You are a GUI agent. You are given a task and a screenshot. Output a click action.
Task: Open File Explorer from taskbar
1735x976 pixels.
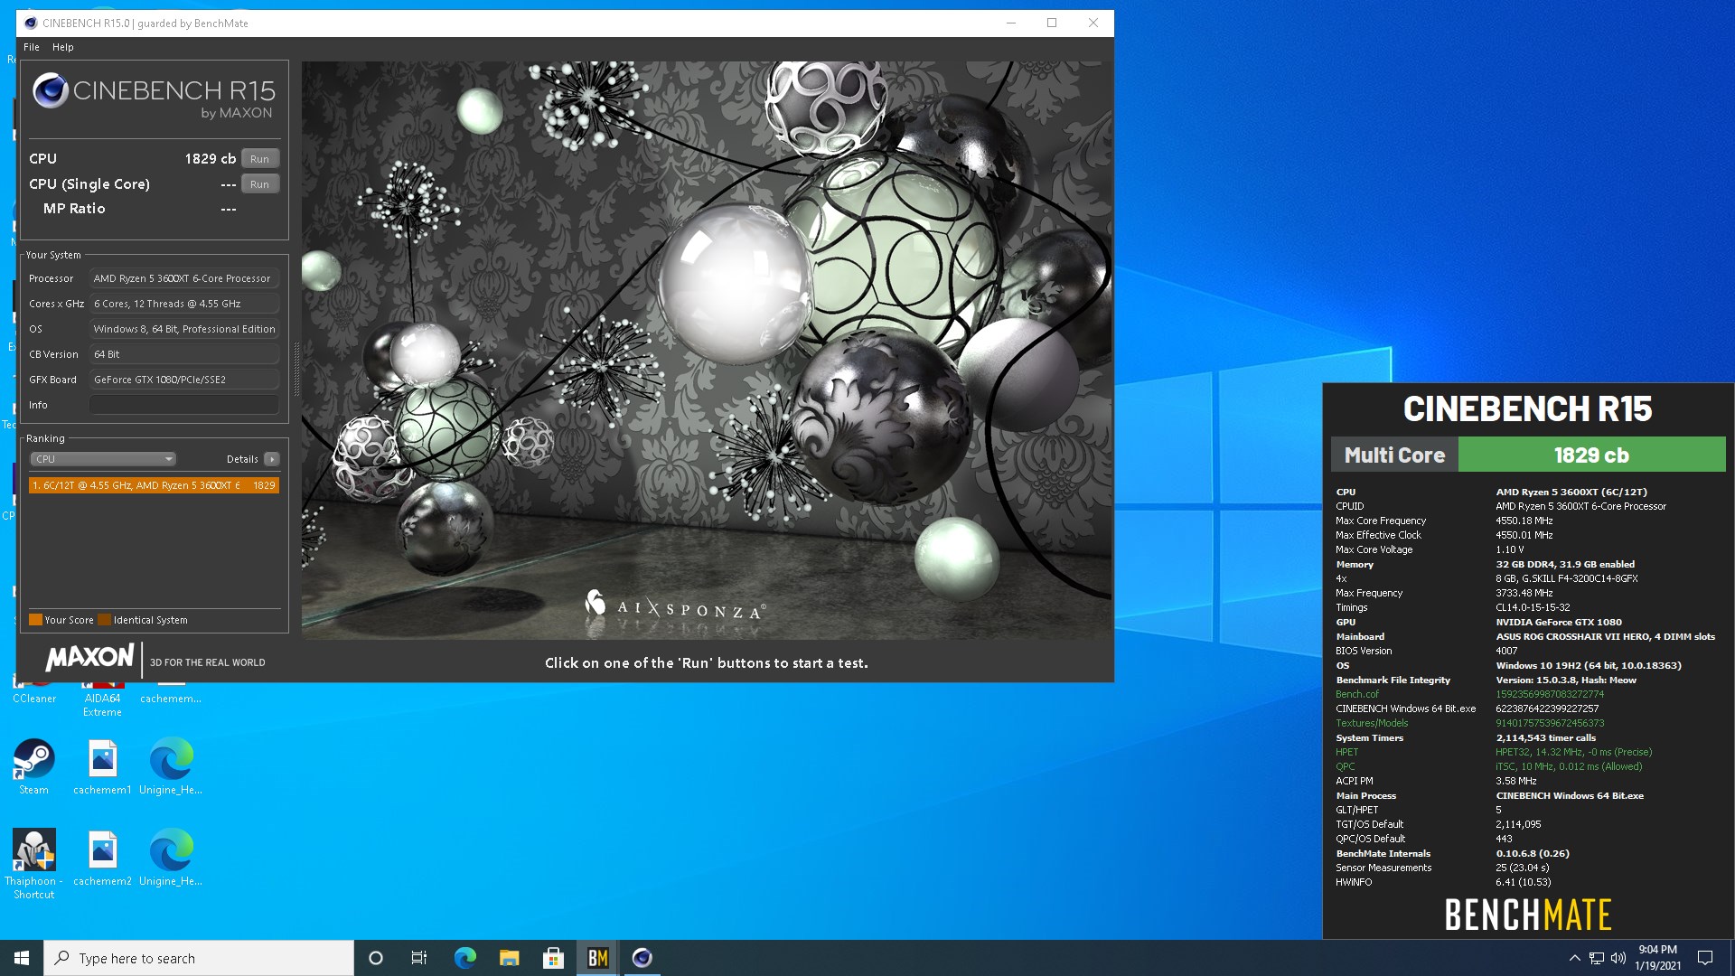pos(509,958)
